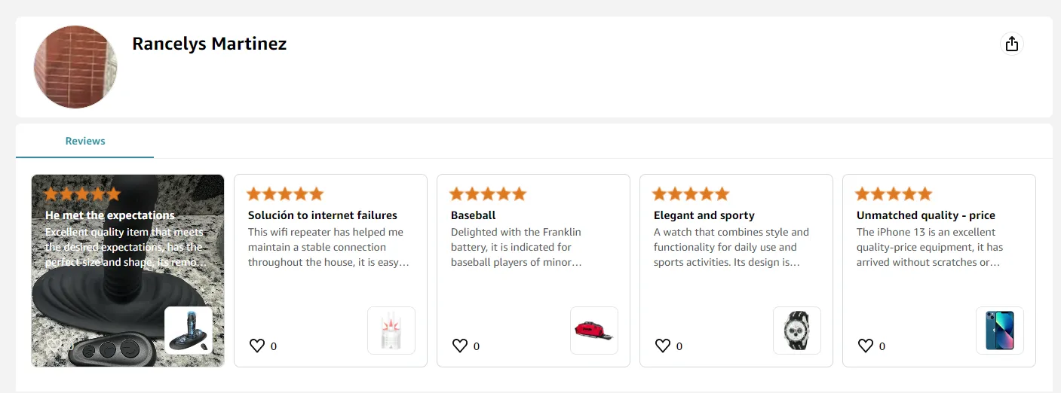Like the wifi repeater review heart
1061x393 pixels.
tap(257, 346)
